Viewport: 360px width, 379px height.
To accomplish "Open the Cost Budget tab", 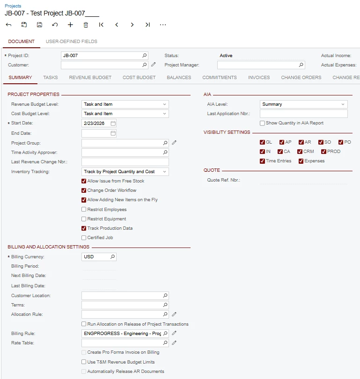I will pos(139,78).
